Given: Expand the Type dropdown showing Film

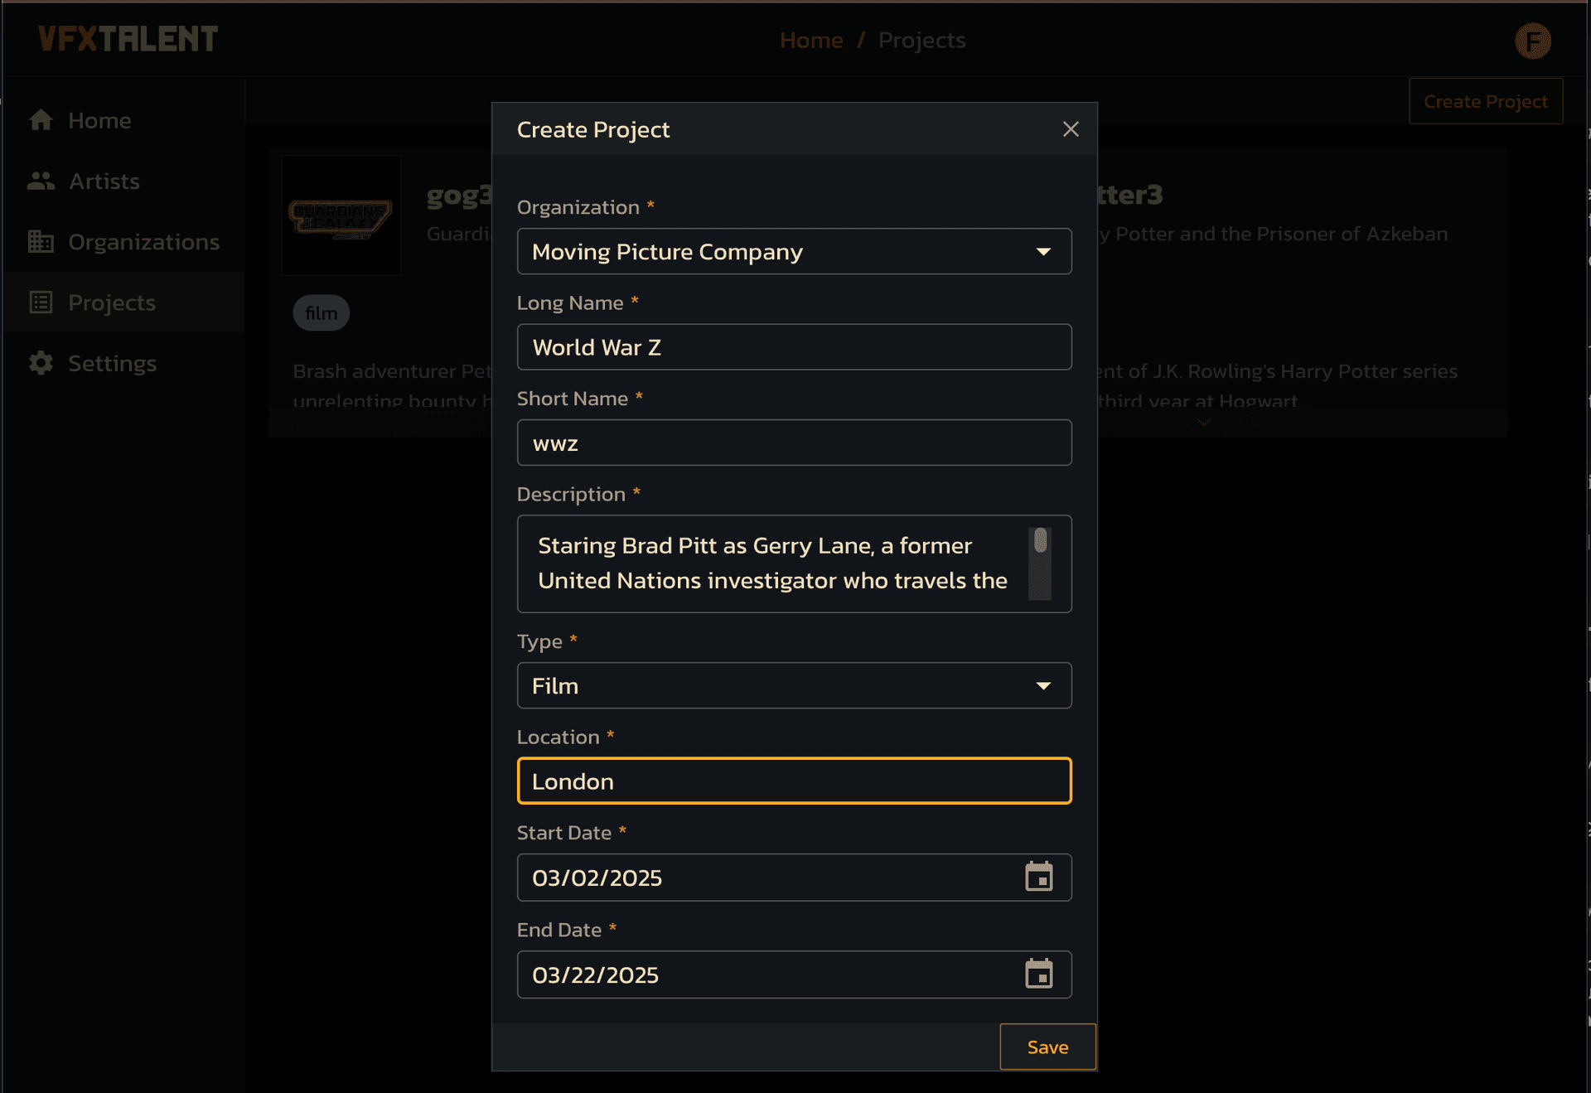Looking at the screenshot, I should [x=794, y=685].
